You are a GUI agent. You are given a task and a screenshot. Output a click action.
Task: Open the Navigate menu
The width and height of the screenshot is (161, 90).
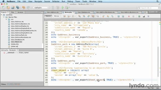pyautogui.click(x=38, y=1)
